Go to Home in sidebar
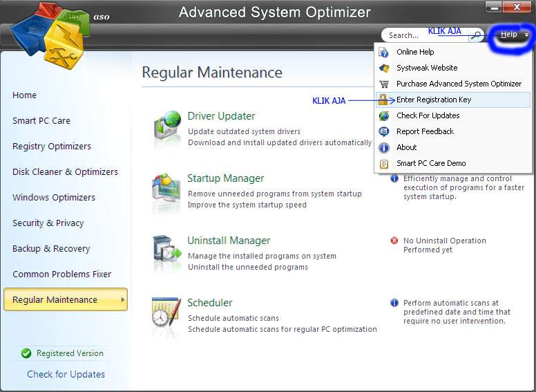Screen dimensions: 536x392 tap(24, 95)
